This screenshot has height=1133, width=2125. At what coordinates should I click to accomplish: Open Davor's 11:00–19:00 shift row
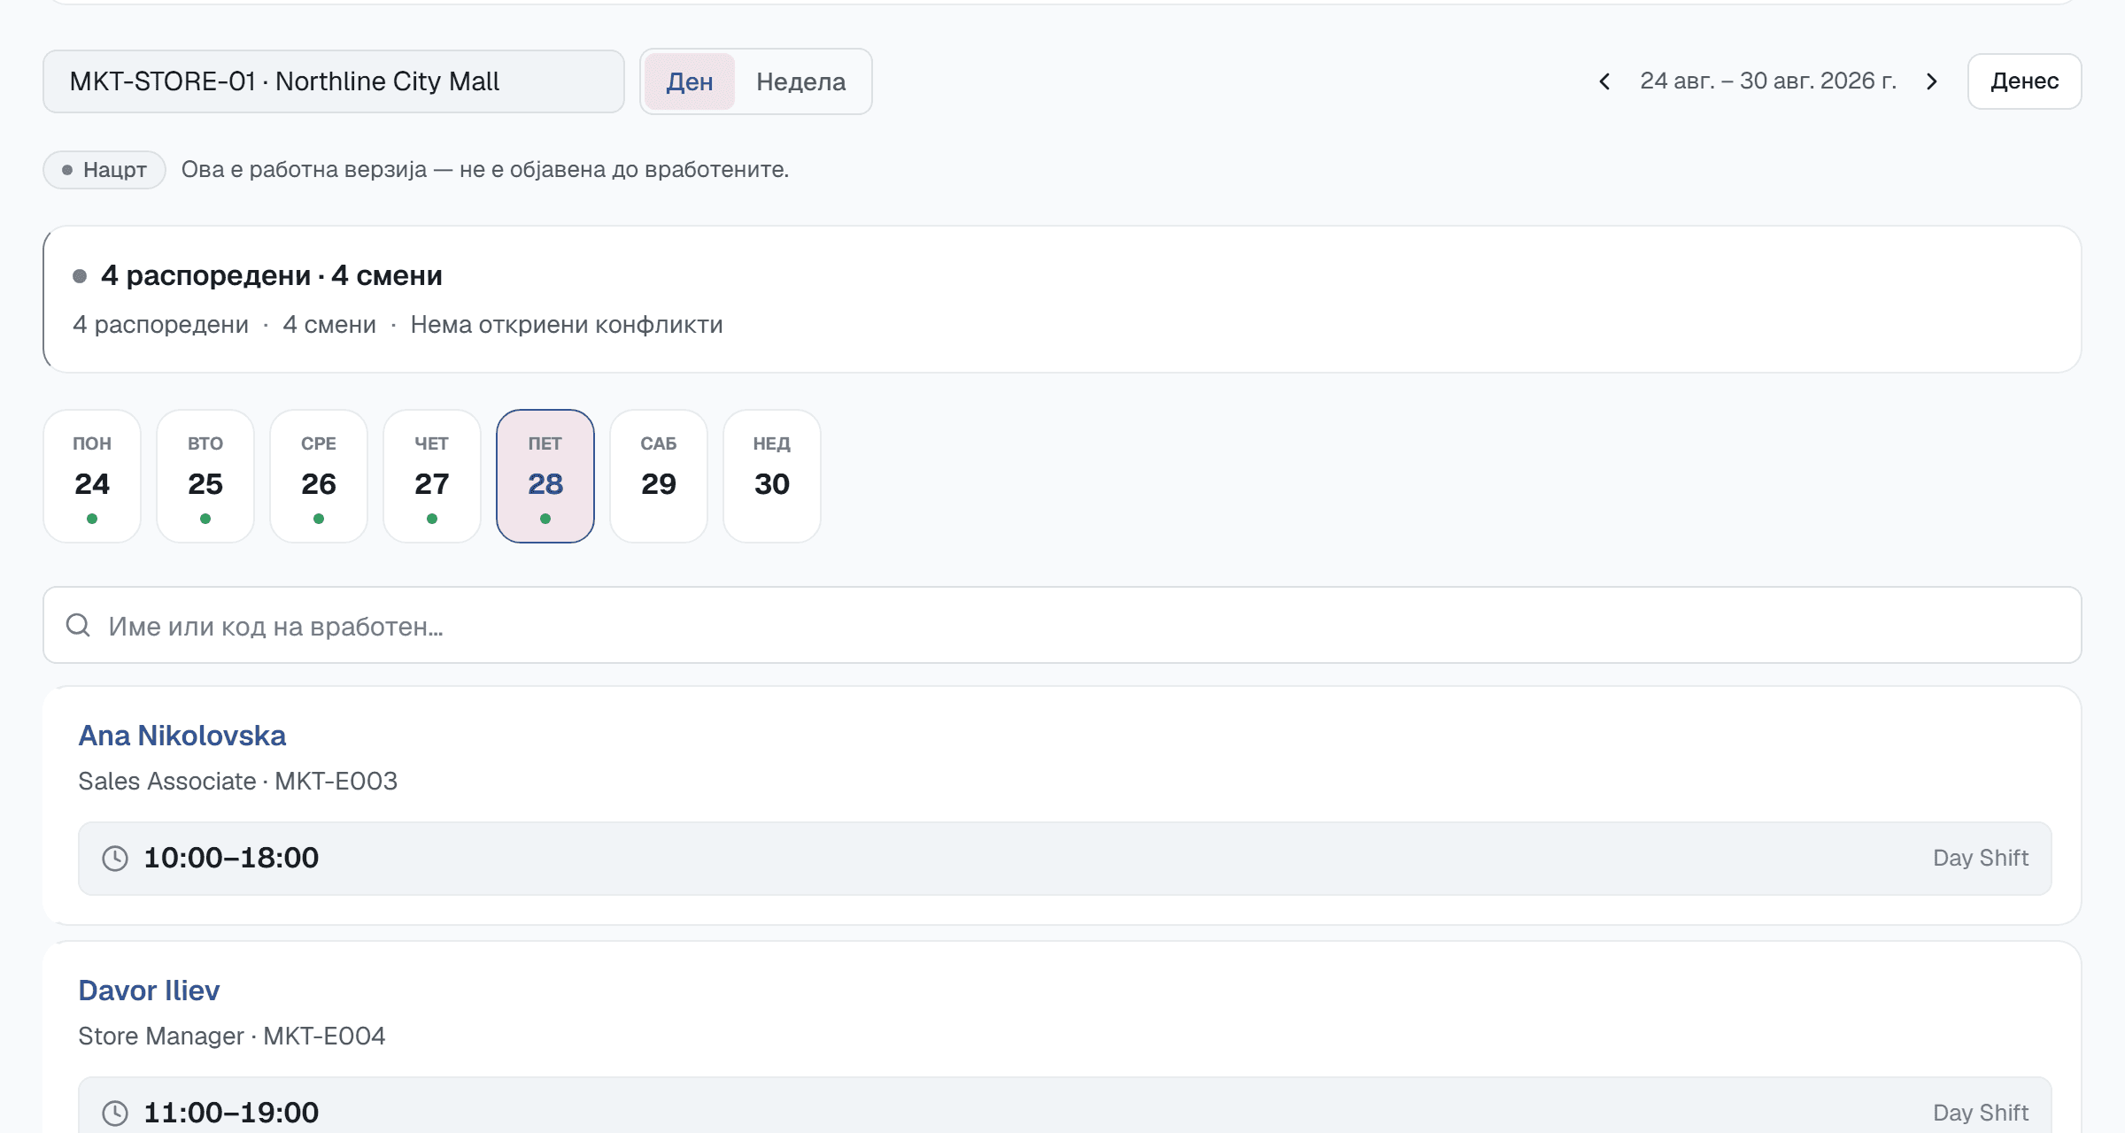point(1064,1106)
